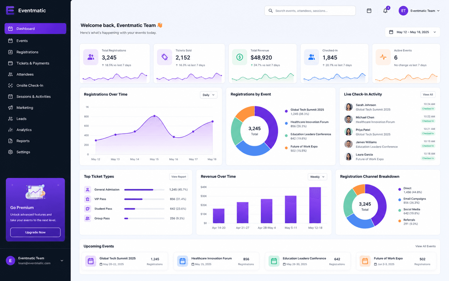449x281 pixels.
Task: Open notifications bell icon
Action: [385, 11]
